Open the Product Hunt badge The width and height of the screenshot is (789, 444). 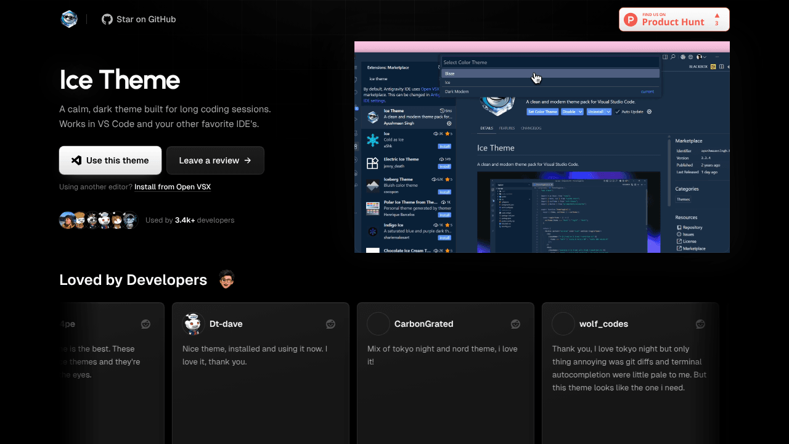point(674,19)
